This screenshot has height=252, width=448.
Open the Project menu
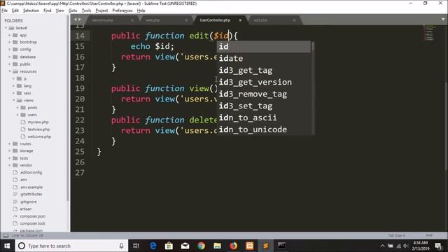[101, 10]
